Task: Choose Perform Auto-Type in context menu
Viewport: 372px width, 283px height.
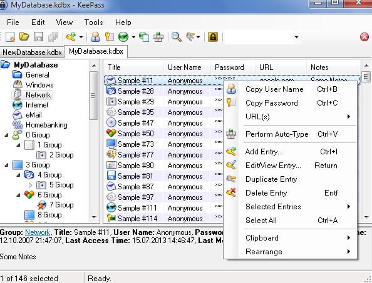Action: click(x=290, y=134)
